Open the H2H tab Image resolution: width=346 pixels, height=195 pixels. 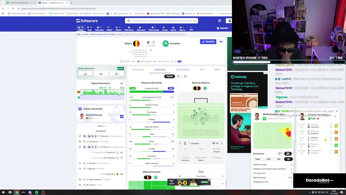tap(202, 70)
